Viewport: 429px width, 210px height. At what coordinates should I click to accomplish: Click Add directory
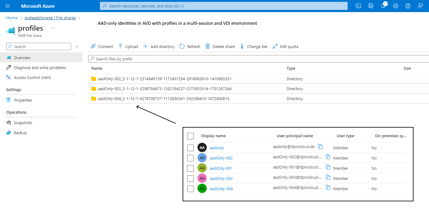(x=159, y=46)
